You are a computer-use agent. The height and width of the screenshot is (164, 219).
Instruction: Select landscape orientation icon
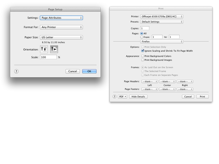[x=54, y=49]
